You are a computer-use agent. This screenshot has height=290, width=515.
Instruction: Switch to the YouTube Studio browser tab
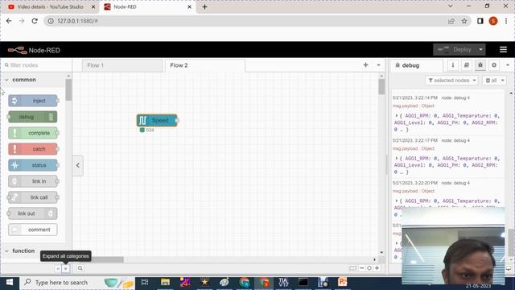tap(50, 7)
